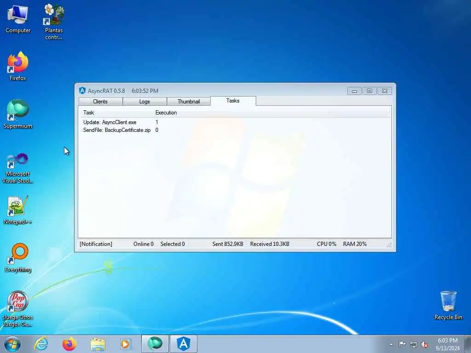The width and height of the screenshot is (471, 353).
Task: Open the Plantas contr... desktop shortcut
Action: (x=54, y=22)
